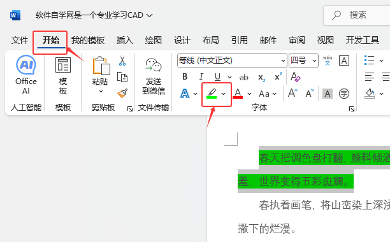
Task: Open change case Aa menu
Action: pyautogui.click(x=268, y=94)
